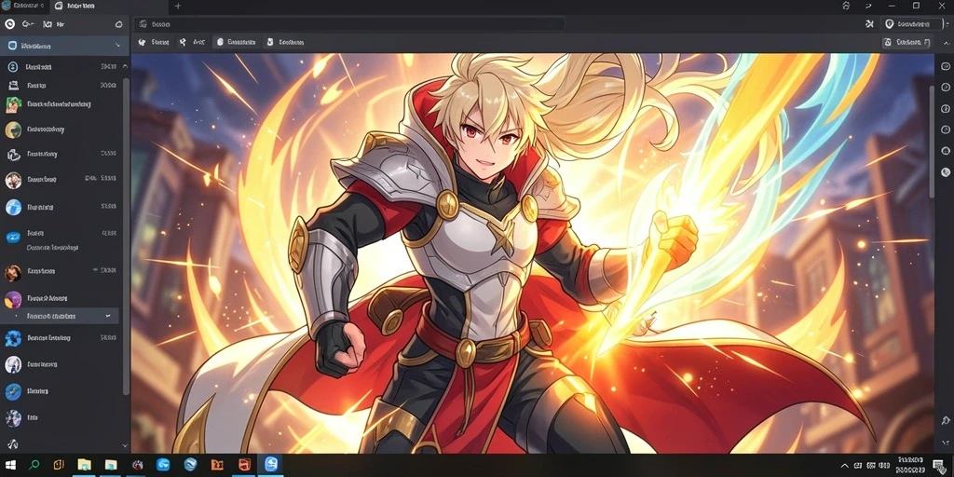
Task: Click the wrench tools icon in top bar
Action: point(869,23)
